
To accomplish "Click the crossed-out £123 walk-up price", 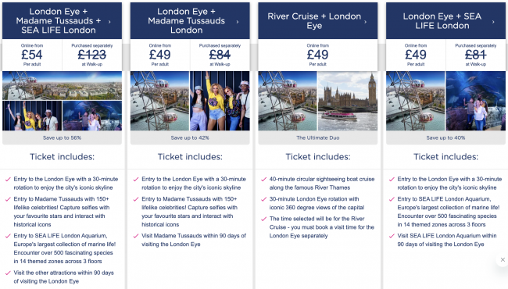I will [x=92, y=55].
